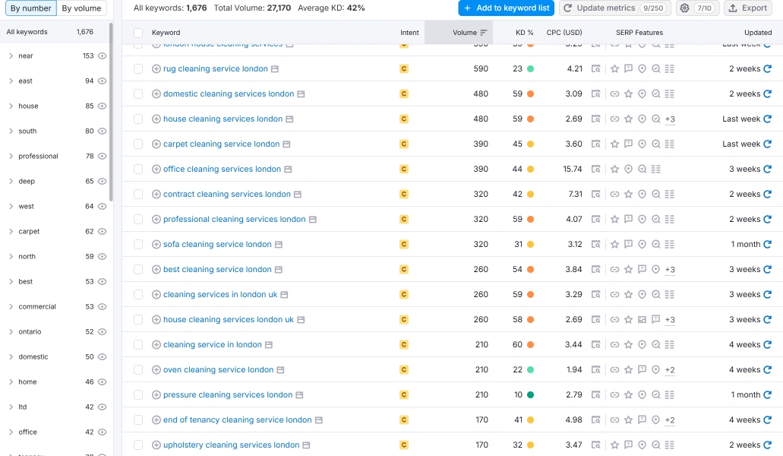
Task: Refresh metrics for pressure cleaning services london
Action: (x=768, y=395)
